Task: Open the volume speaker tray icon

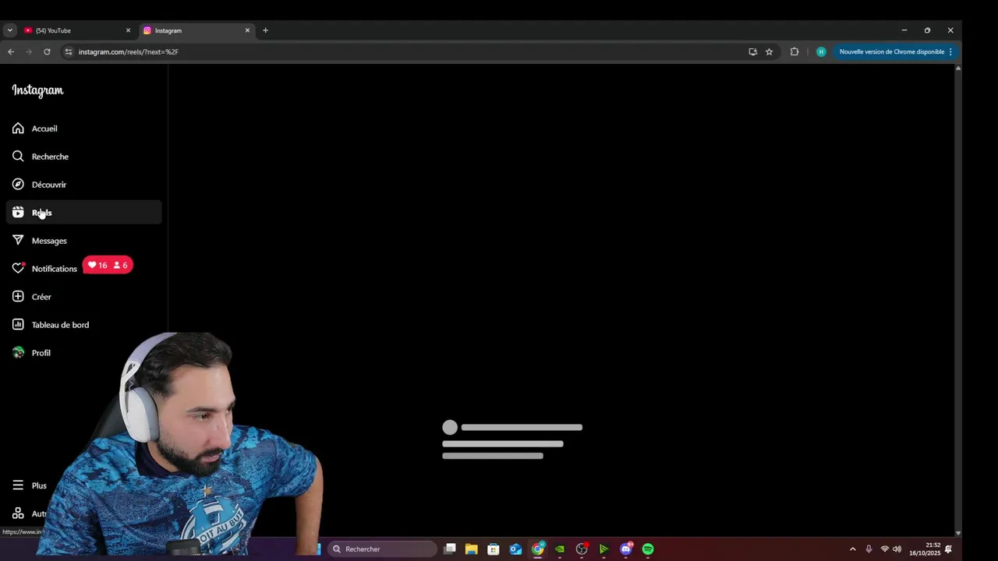Action: pyautogui.click(x=897, y=549)
